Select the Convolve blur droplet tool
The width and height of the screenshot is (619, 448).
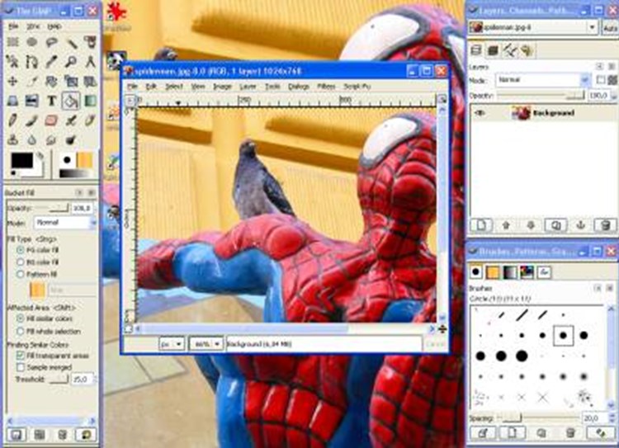(32, 139)
